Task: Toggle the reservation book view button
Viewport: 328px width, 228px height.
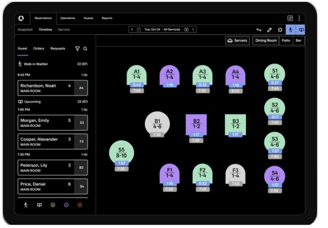Action: click(301, 30)
